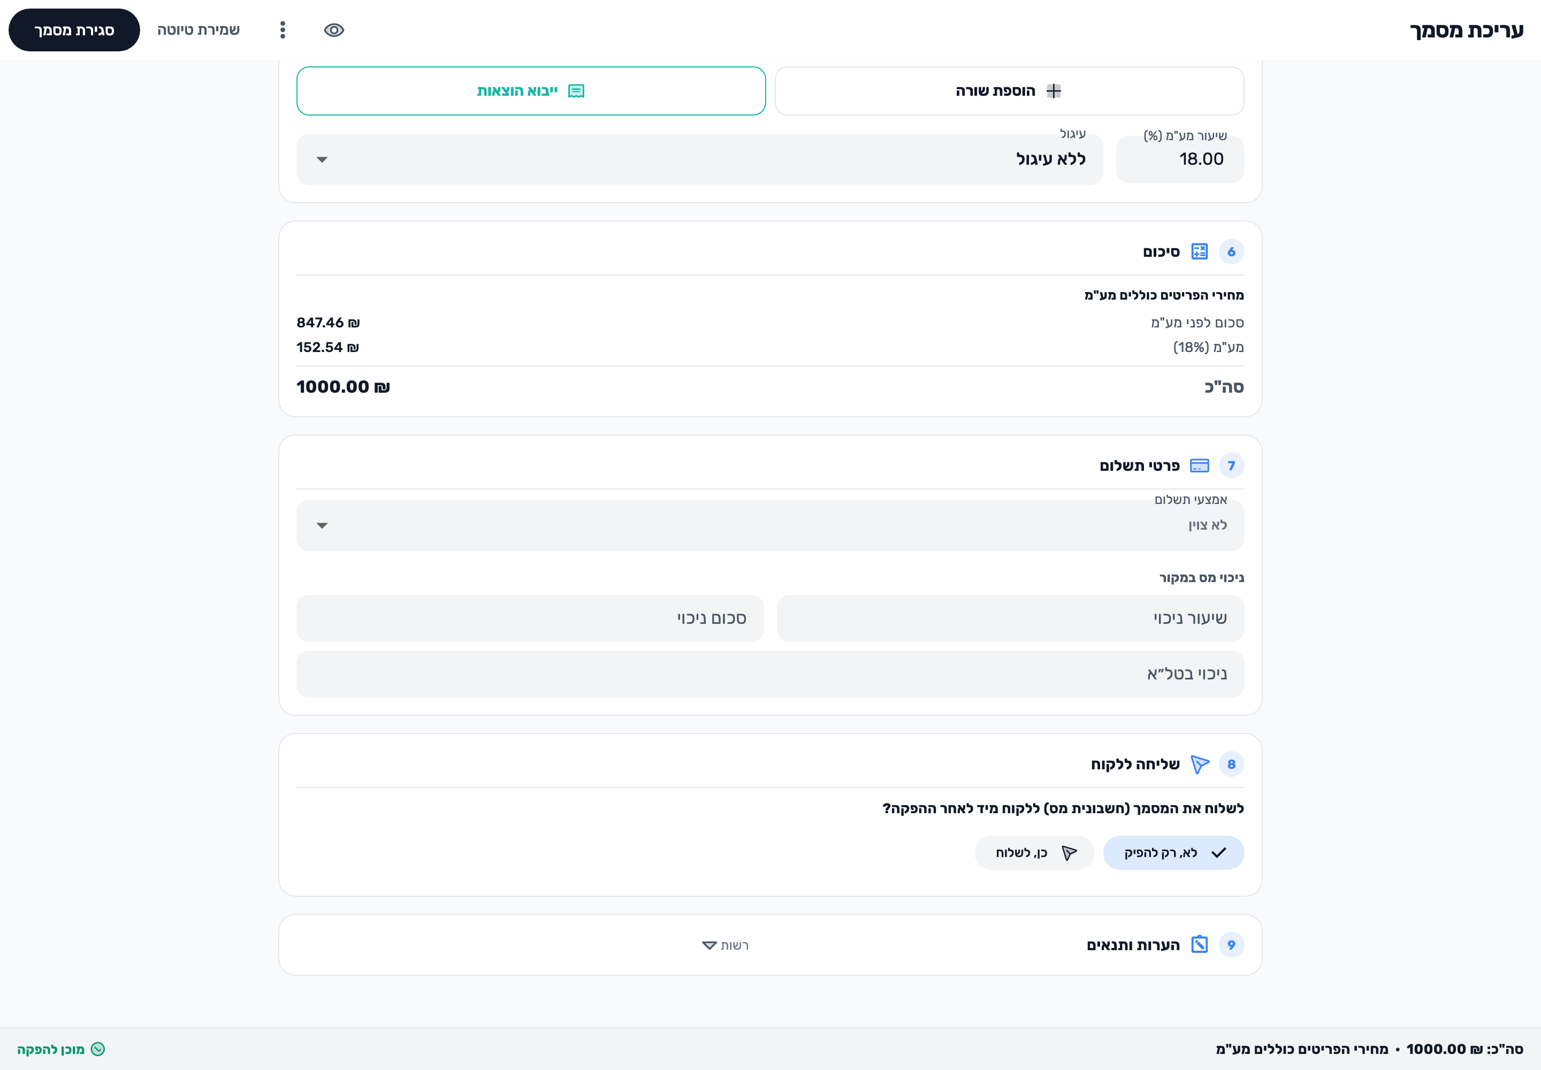Click the סגירת מסמך button
The width and height of the screenshot is (1541, 1070).
pos(74,30)
